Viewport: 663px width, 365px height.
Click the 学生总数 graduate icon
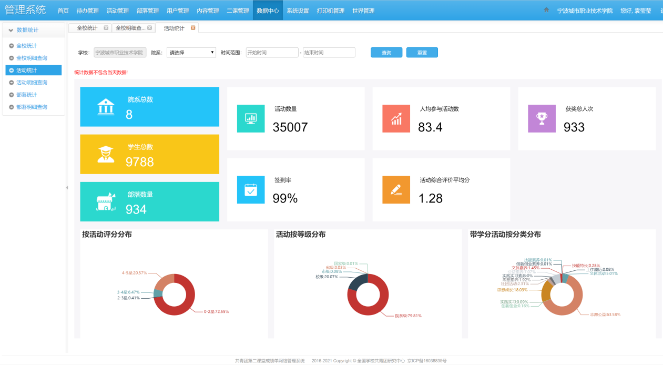(106, 154)
